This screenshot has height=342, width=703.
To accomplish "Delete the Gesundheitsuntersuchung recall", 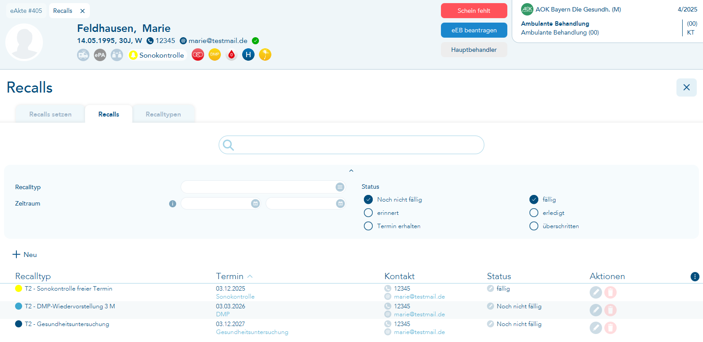I will 610,328.
